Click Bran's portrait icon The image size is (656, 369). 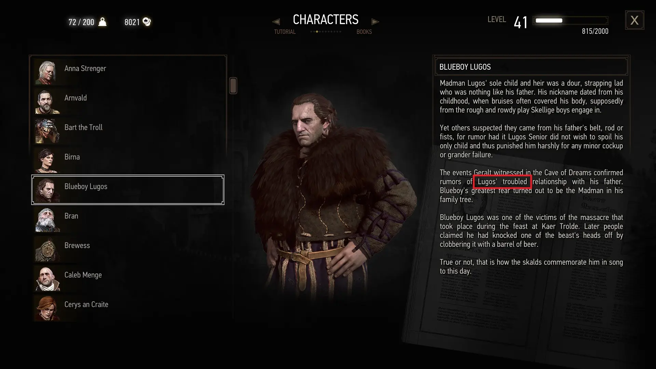point(47,219)
